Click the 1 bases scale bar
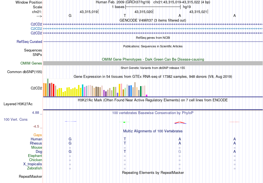 click(153, 7)
